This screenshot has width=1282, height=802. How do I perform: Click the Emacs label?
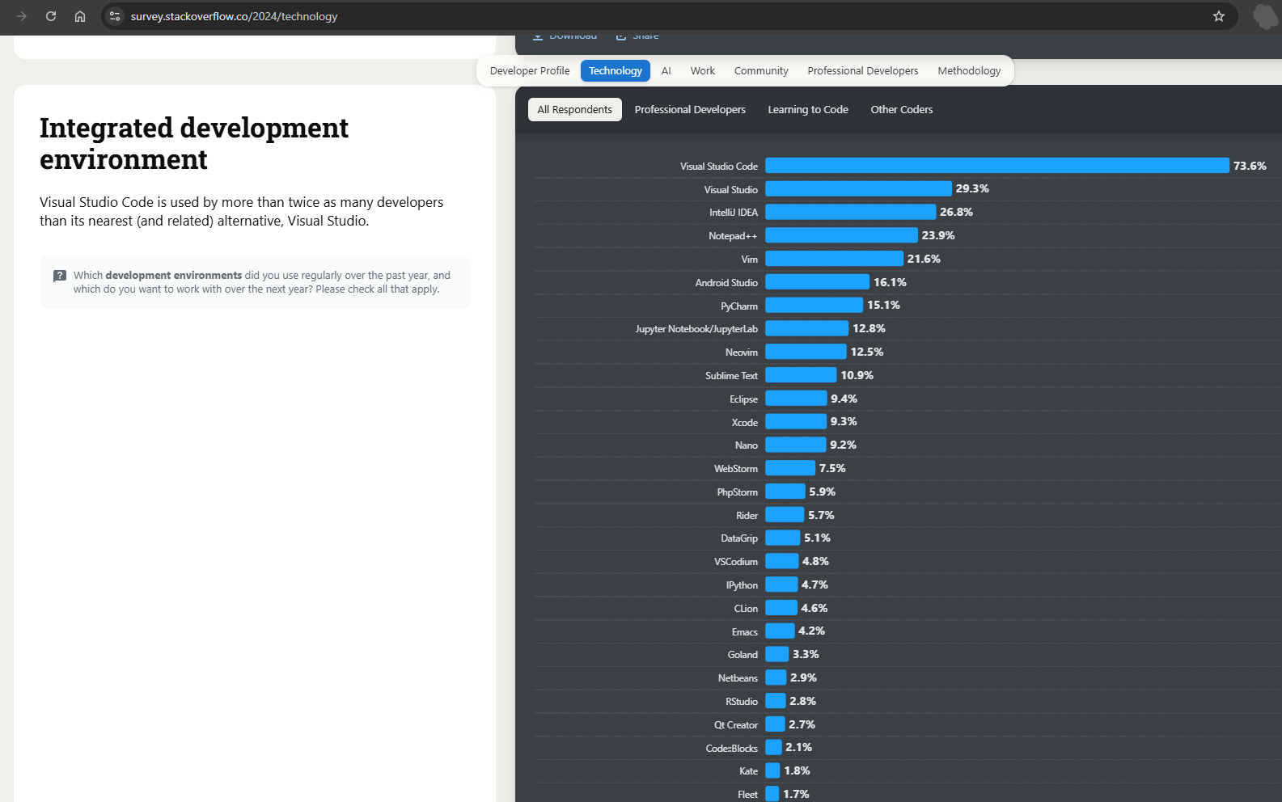(x=745, y=632)
